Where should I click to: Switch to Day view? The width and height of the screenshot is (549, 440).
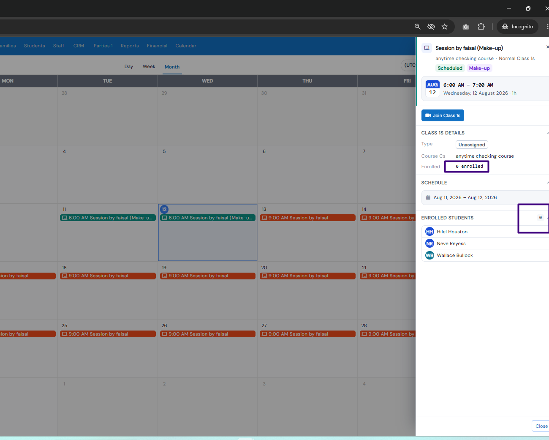pyautogui.click(x=129, y=66)
